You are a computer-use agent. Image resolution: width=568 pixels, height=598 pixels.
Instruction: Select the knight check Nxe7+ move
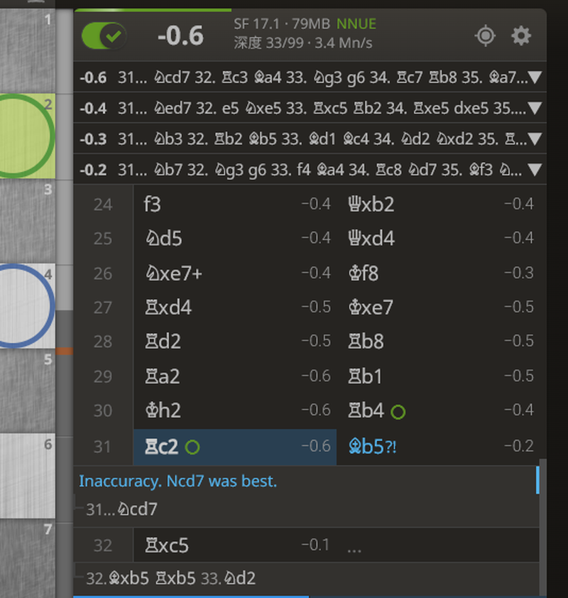[x=173, y=273]
